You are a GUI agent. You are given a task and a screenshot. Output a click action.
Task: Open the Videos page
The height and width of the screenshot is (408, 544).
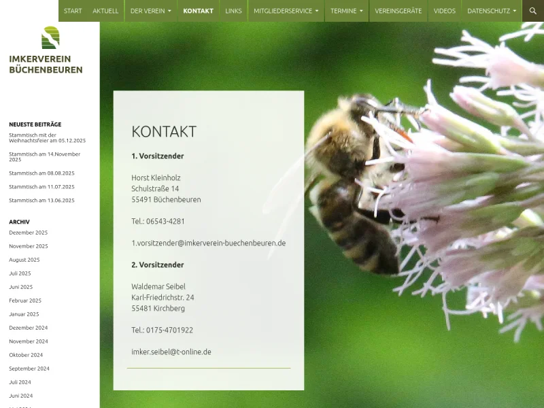[445, 11]
